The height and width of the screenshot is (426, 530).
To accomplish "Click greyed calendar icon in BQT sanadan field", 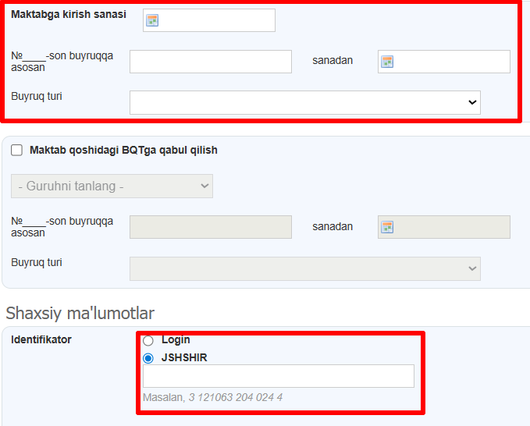I will (x=387, y=227).
